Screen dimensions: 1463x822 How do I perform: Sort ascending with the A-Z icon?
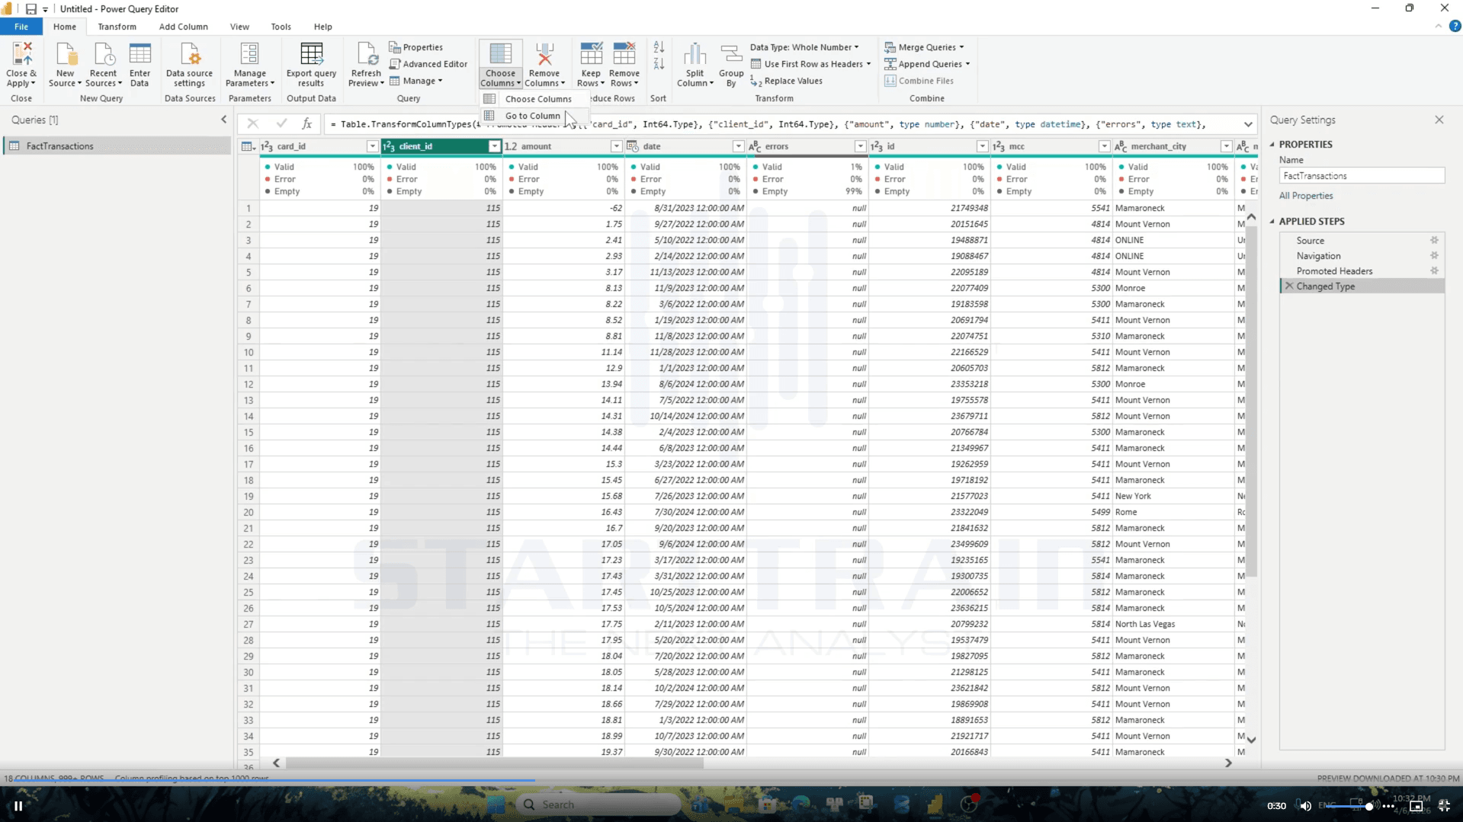(x=659, y=47)
